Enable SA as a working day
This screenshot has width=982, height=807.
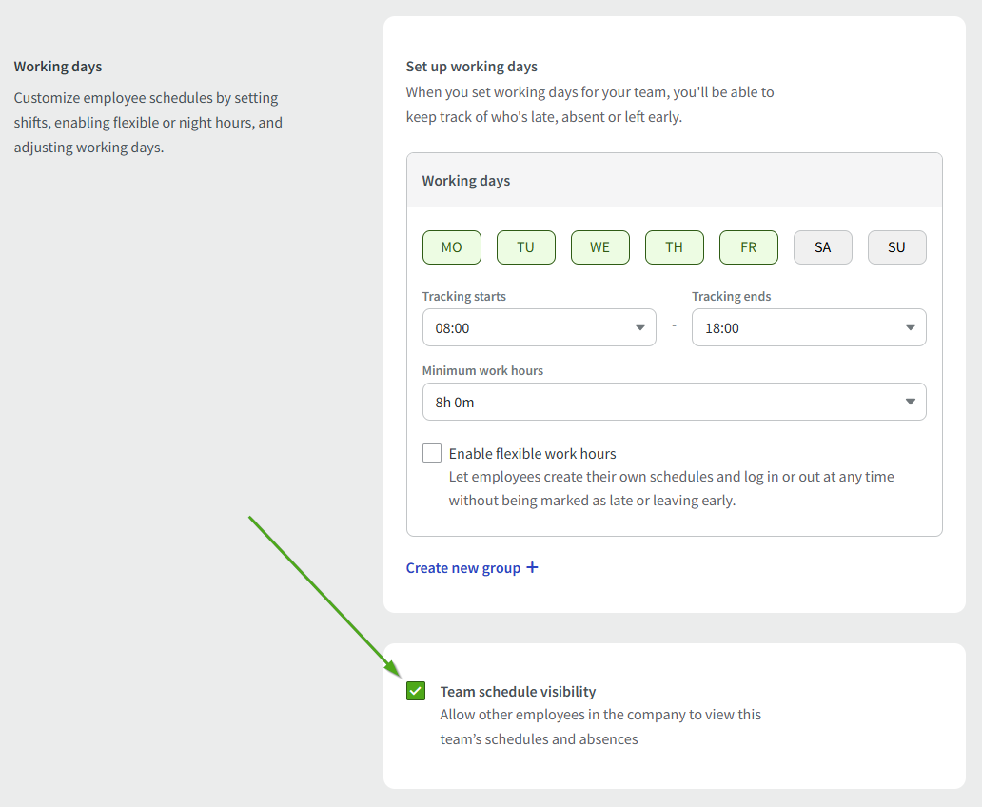click(822, 247)
